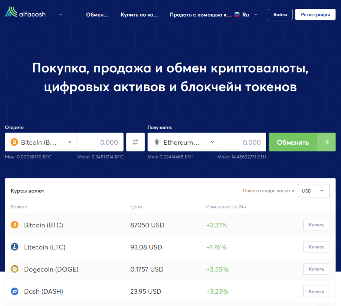Select the Dogecoin (DOGE) row name

tap(51, 270)
